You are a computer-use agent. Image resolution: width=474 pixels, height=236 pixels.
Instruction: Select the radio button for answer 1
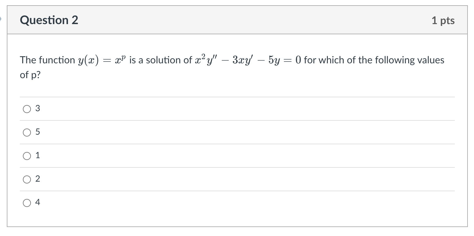tap(27, 156)
